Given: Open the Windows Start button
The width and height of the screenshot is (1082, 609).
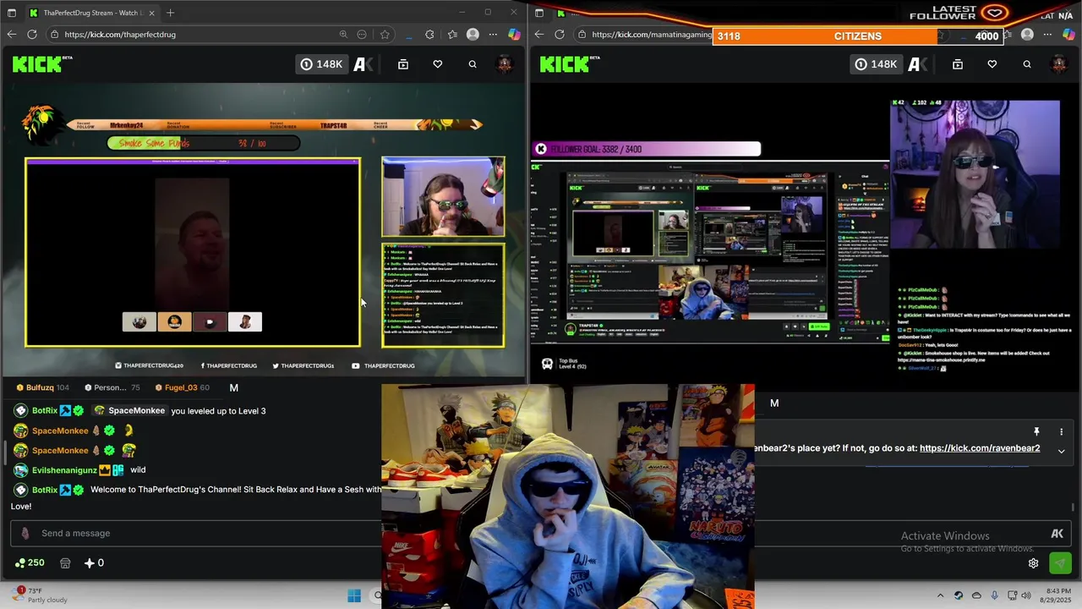Looking at the screenshot, I should pos(354,595).
